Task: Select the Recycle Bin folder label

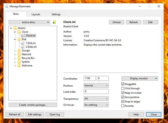Action: click(28, 58)
